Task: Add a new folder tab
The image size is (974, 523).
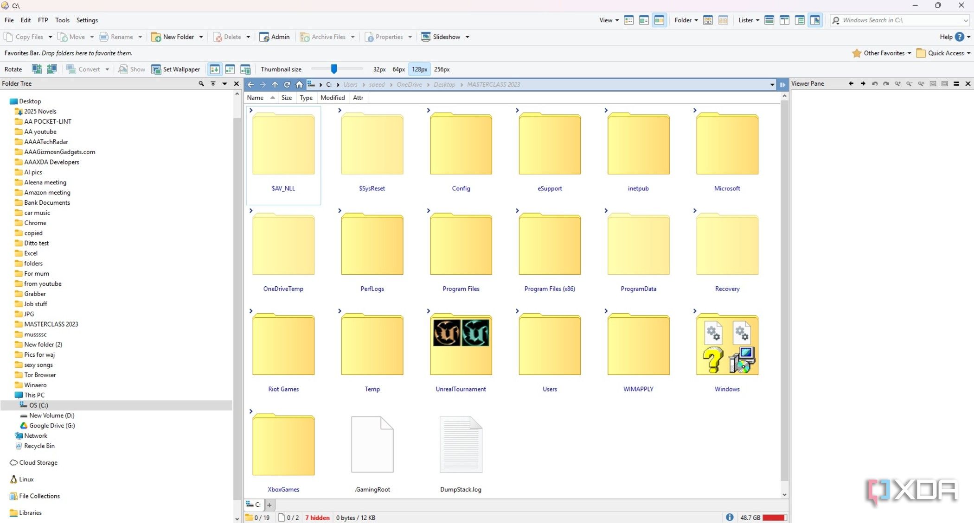Action: pyautogui.click(x=269, y=505)
